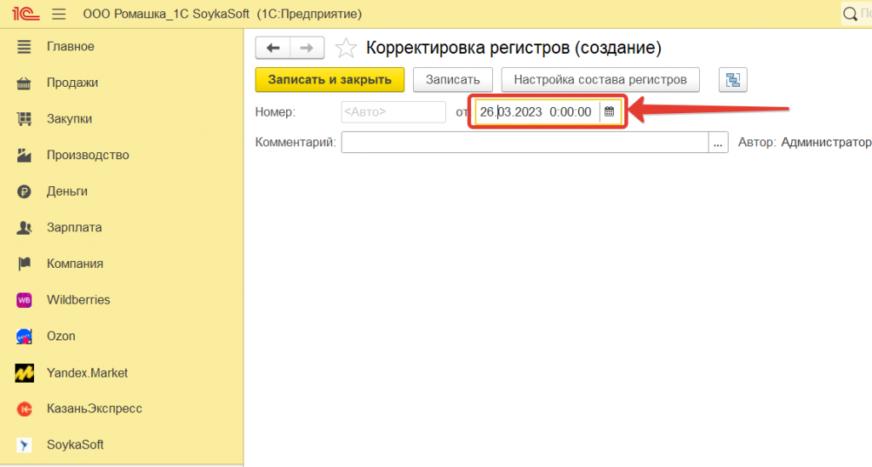This screenshot has width=872, height=467.
Task: Go to Yandex.Market section
Action: coord(87,373)
